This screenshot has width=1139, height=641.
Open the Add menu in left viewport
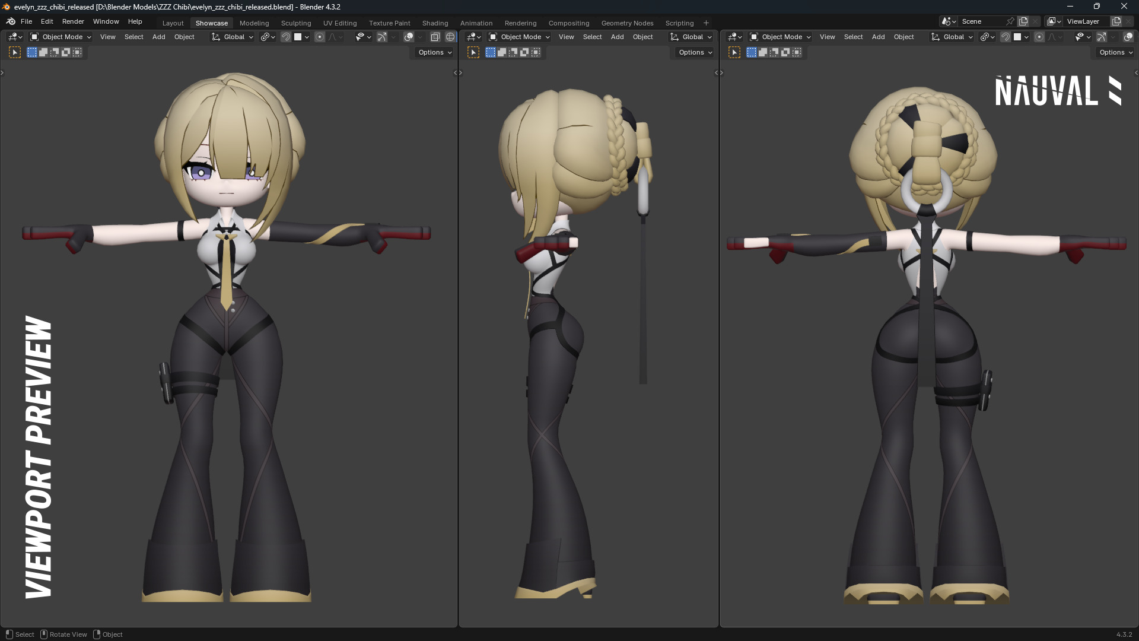click(x=158, y=37)
